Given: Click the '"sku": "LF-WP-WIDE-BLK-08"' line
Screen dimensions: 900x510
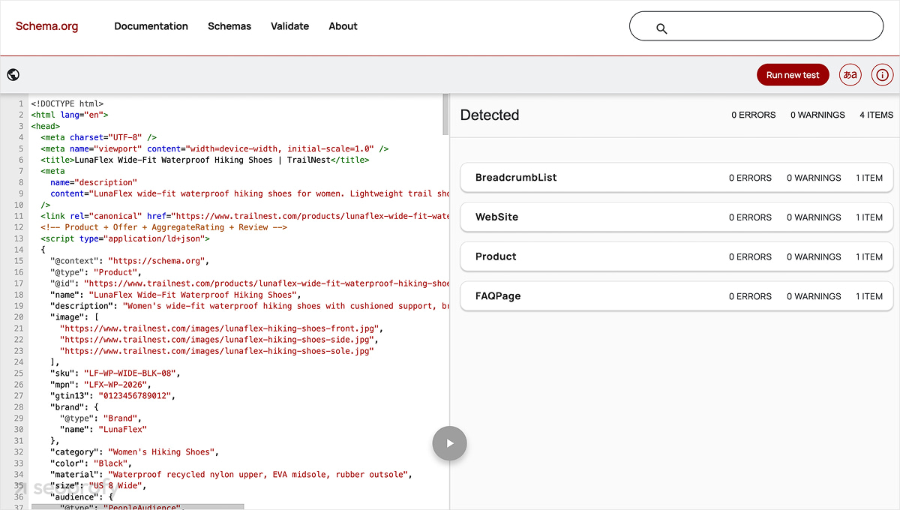Looking at the screenshot, I should tap(115, 373).
